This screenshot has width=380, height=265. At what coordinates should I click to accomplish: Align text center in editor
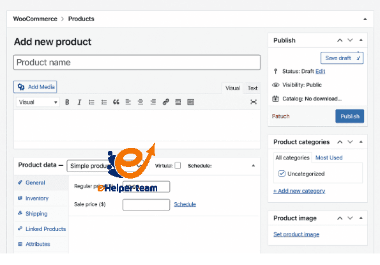(141, 102)
